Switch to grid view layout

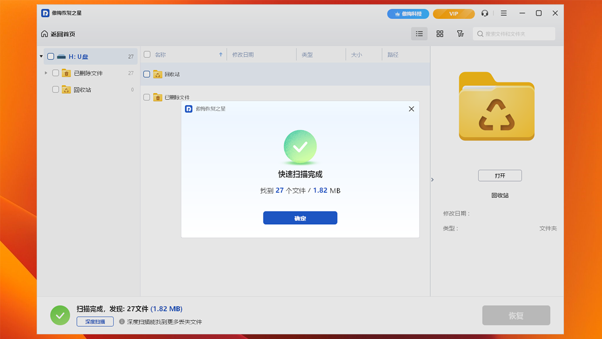pyautogui.click(x=440, y=33)
